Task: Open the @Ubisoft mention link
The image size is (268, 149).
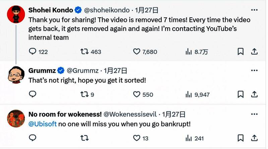Action: (x=43, y=125)
